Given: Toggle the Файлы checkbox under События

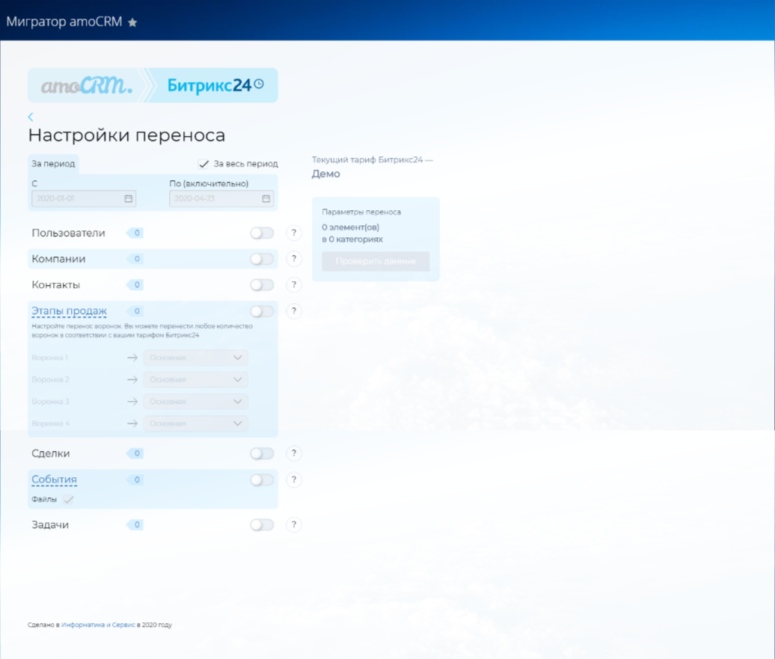Looking at the screenshot, I should 68,500.
